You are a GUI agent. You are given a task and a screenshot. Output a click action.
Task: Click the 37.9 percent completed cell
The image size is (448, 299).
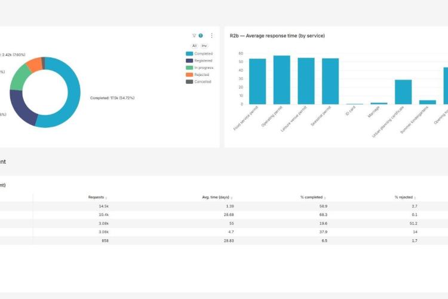click(x=323, y=232)
